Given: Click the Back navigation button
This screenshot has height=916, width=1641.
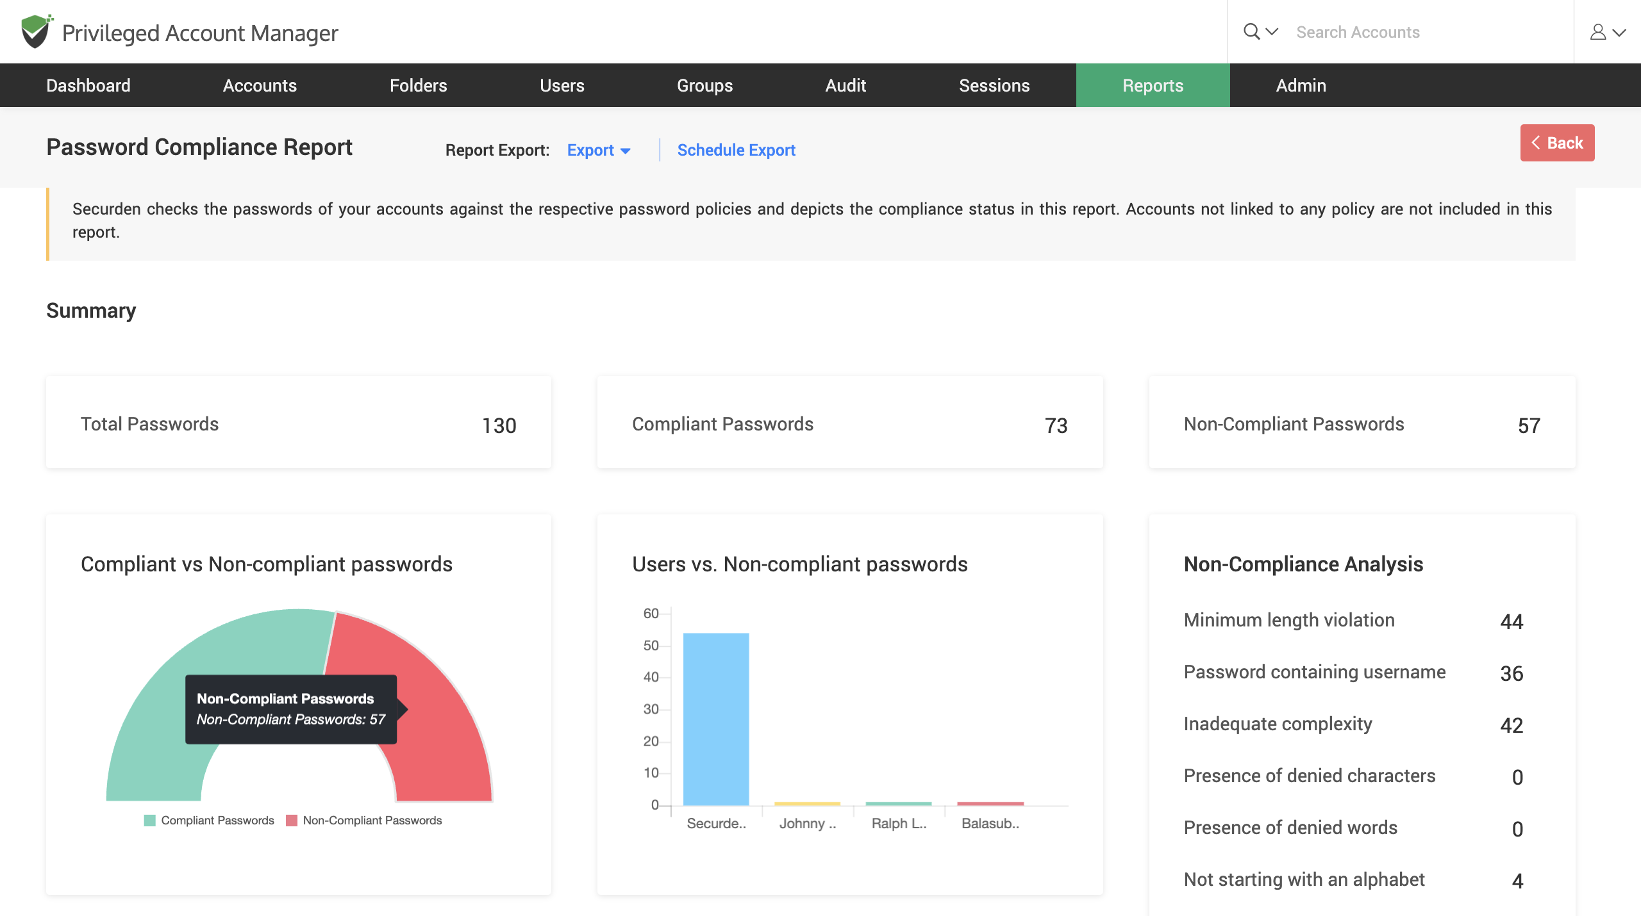Looking at the screenshot, I should point(1558,142).
